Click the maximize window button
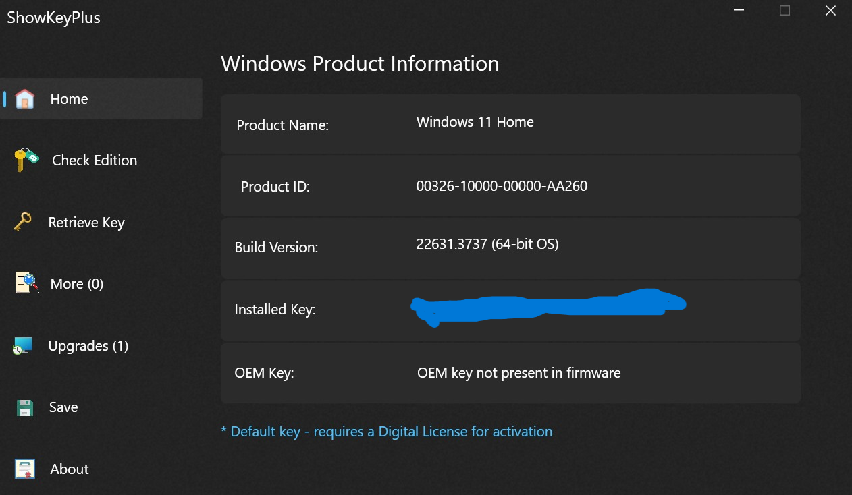The width and height of the screenshot is (852, 495). pyautogui.click(x=784, y=10)
